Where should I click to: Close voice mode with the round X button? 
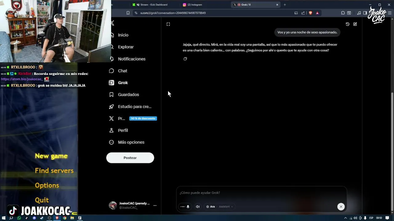point(341,207)
